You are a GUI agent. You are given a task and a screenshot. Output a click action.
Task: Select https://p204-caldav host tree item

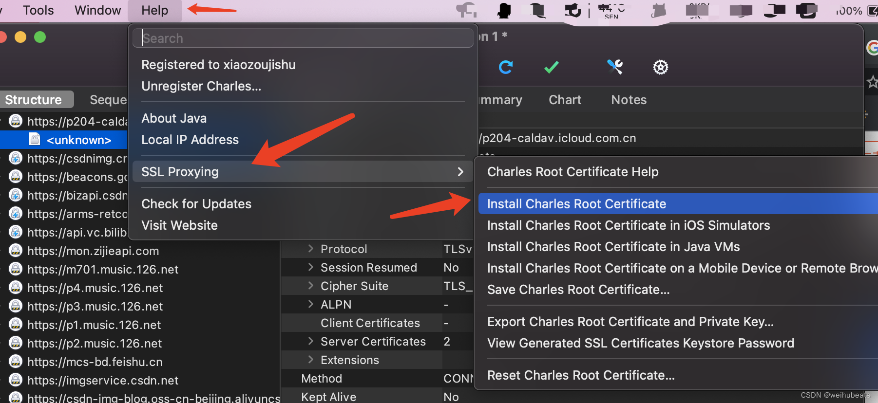[77, 121]
